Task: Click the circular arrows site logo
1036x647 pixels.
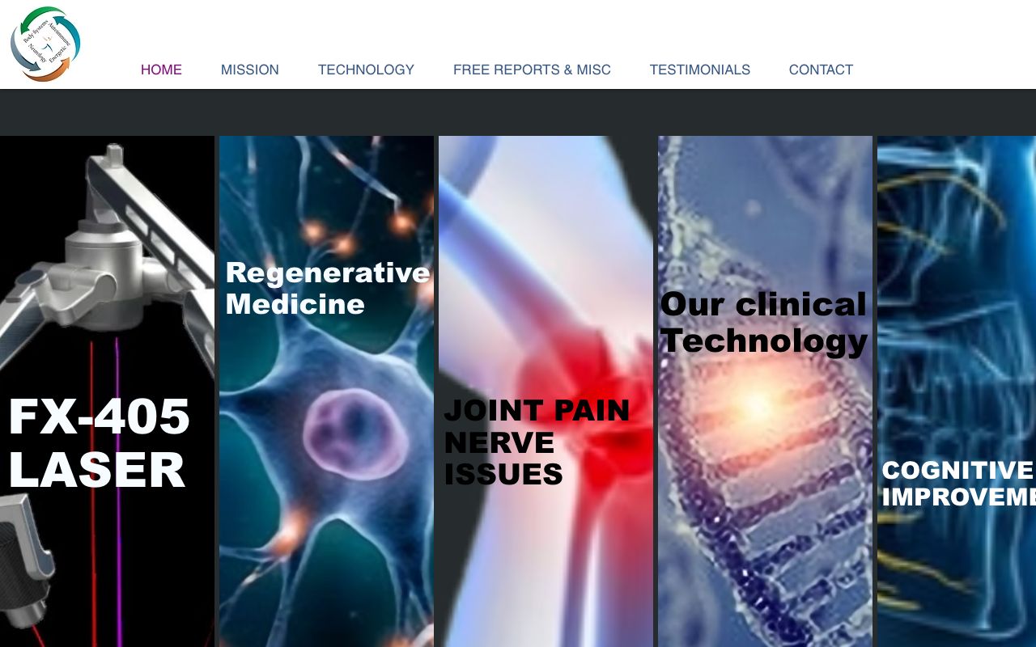Action: coord(45,44)
